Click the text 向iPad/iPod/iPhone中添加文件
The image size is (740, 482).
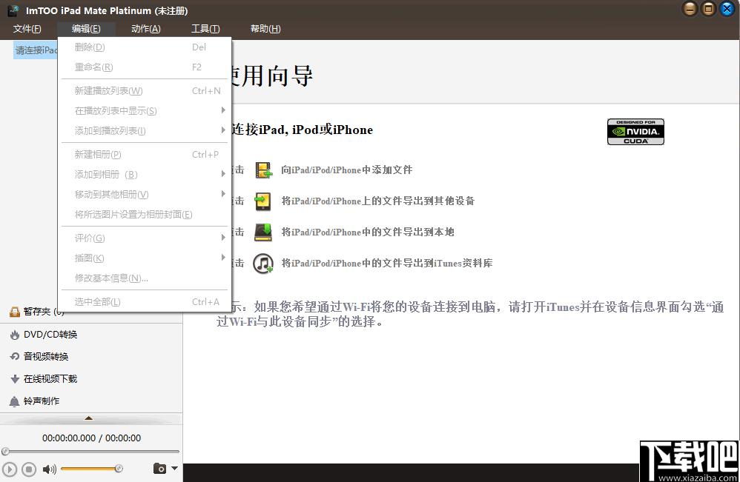click(346, 170)
